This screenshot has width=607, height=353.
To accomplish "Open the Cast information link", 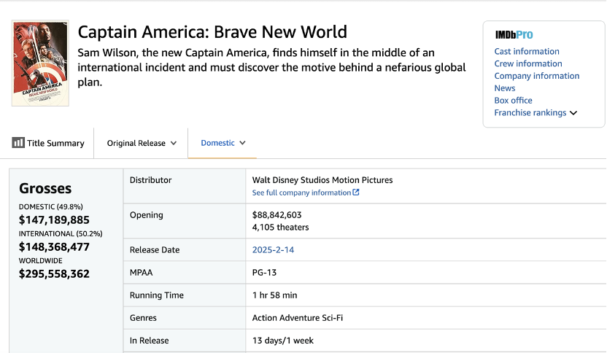I will [x=527, y=51].
